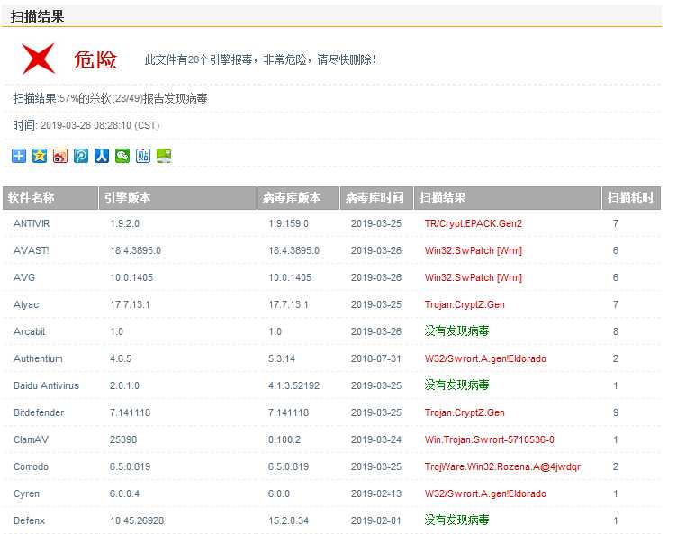Click the 扫描结果 section title
The height and width of the screenshot is (534, 677).
pyautogui.click(x=37, y=16)
